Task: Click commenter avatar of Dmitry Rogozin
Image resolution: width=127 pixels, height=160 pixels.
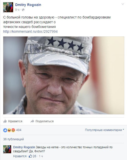Action: 7,149
